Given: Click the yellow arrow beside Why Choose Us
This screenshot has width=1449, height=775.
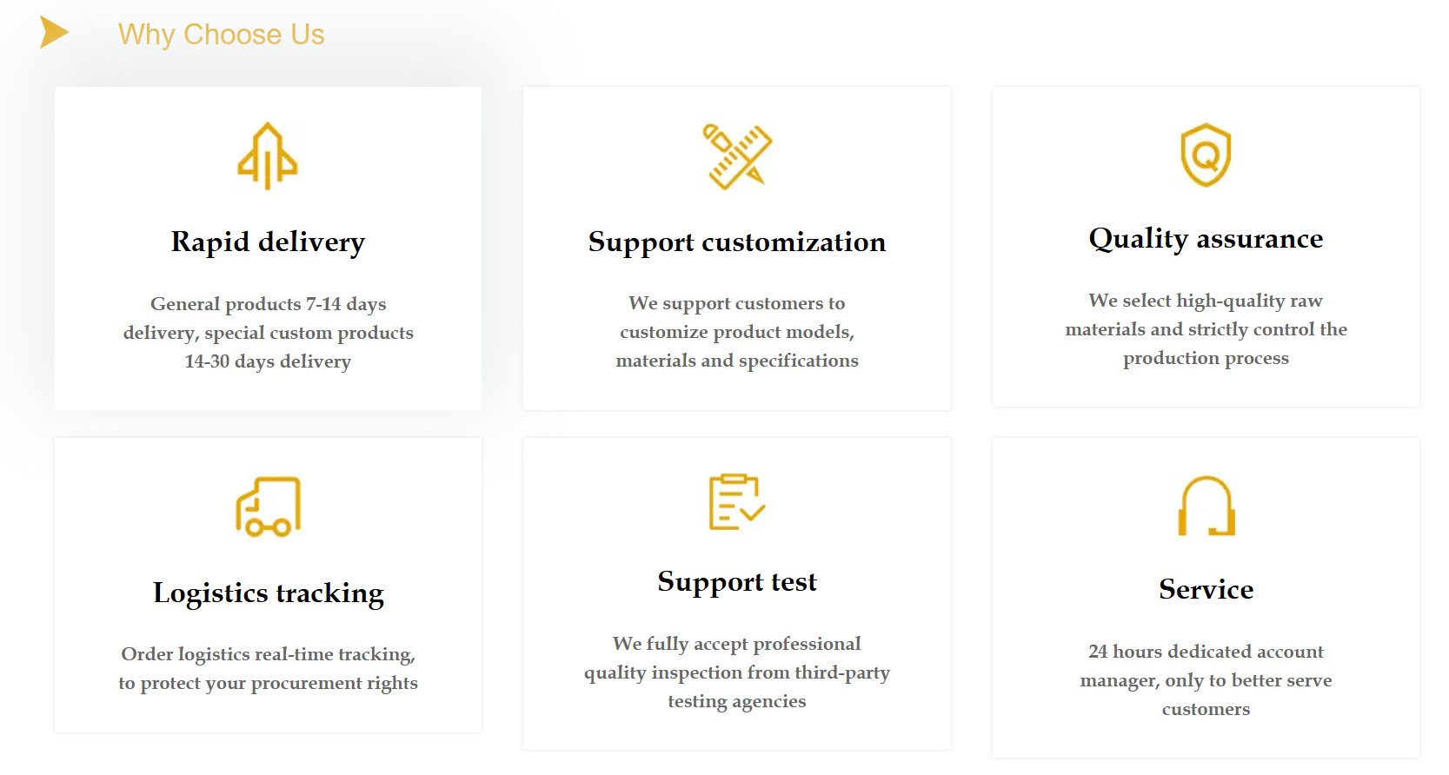Looking at the screenshot, I should [54, 33].
